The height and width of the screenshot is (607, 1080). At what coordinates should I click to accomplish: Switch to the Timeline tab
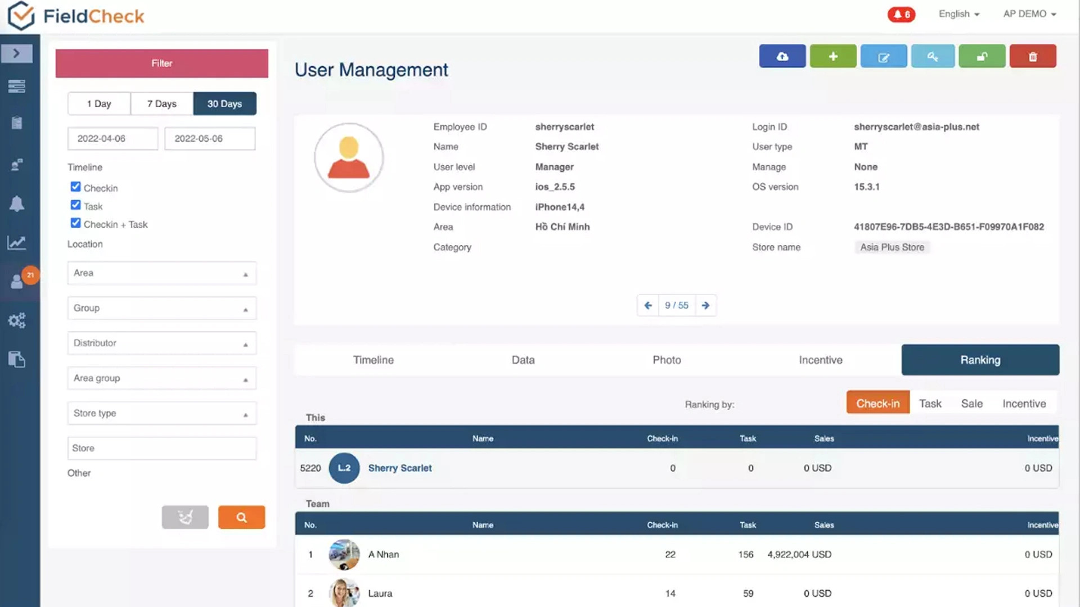[x=373, y=360]
